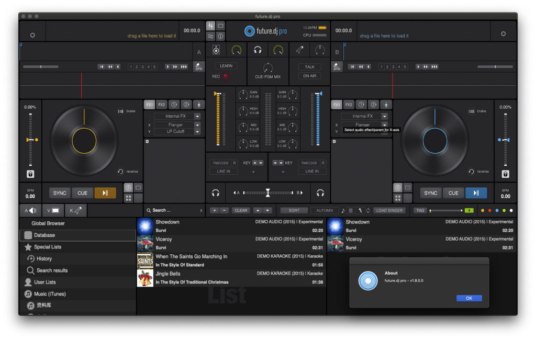Toggle ON AIR button
Screen dimensions: 536x340
(x=309, y=76)
